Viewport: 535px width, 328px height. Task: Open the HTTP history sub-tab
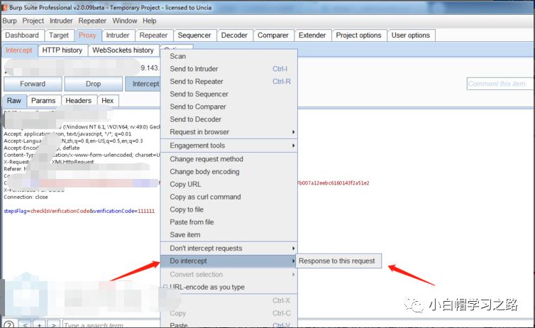tap(62, 50)
